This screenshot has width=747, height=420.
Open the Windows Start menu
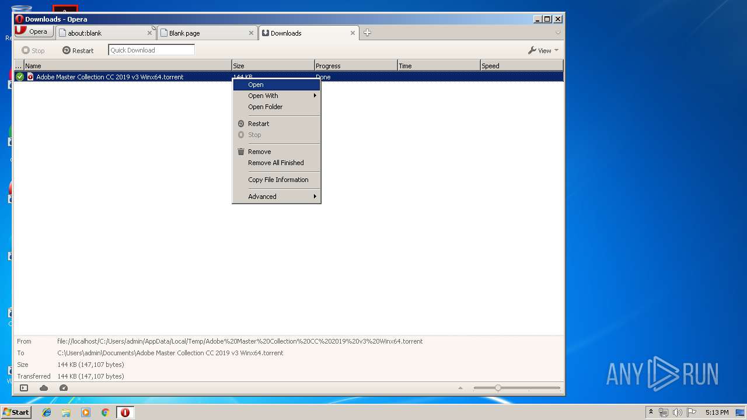click(16, 412)
